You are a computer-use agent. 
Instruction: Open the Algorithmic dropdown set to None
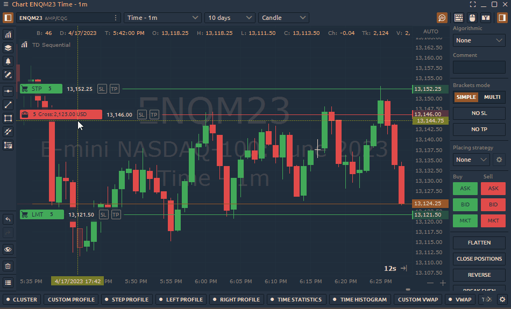pyautogui.click(x=479, y=40)
